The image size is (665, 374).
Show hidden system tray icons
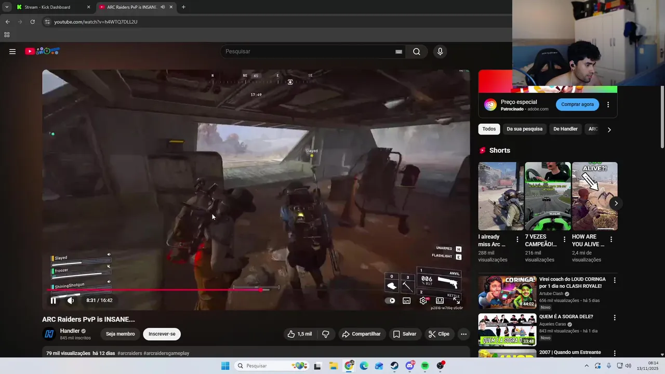click(587, 366)
